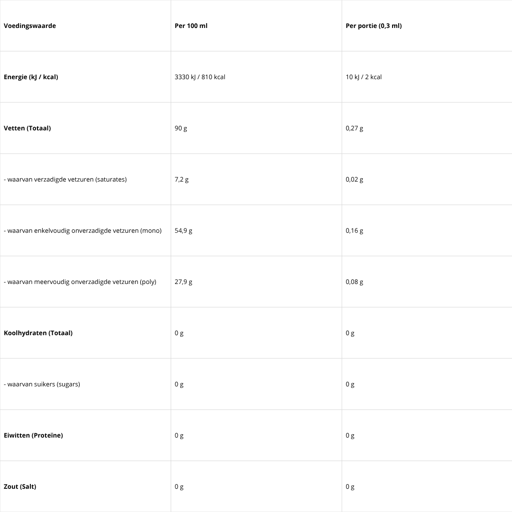Select the 7,2 g saturates value

pyautogui.click(x=182, y=179)
